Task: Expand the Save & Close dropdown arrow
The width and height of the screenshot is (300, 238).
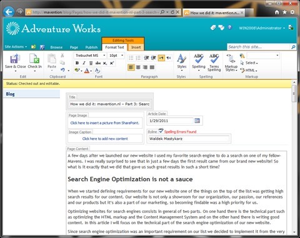Action: pyautogui.click(x=16, y=71)
